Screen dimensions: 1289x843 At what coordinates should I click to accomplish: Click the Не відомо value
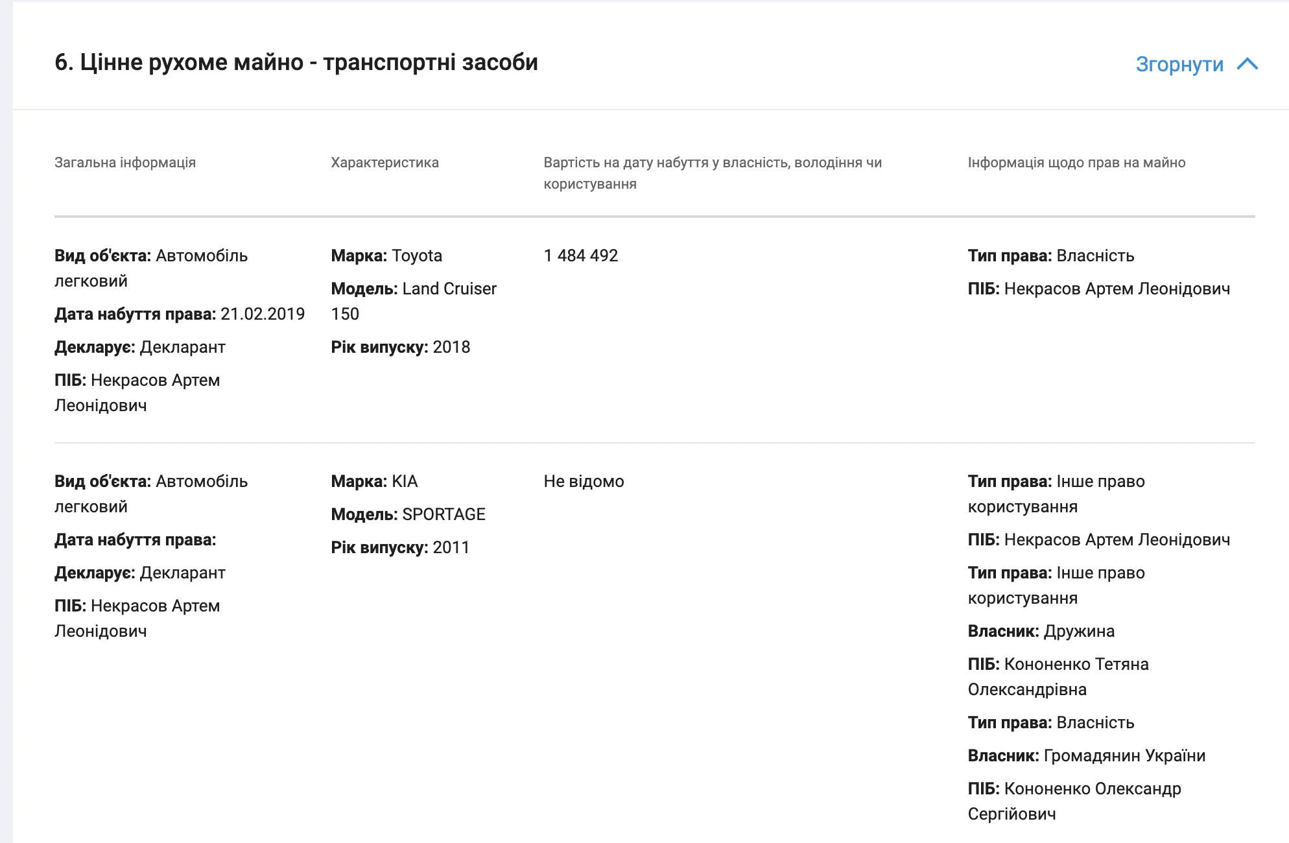584,481
